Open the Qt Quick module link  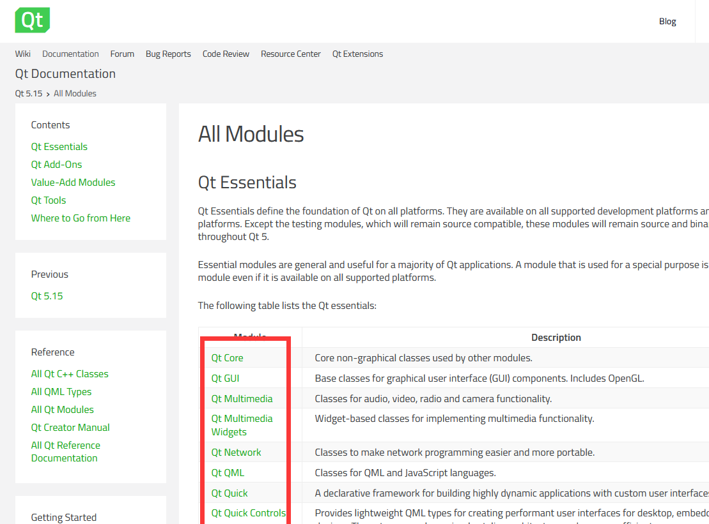coord(230,493)
